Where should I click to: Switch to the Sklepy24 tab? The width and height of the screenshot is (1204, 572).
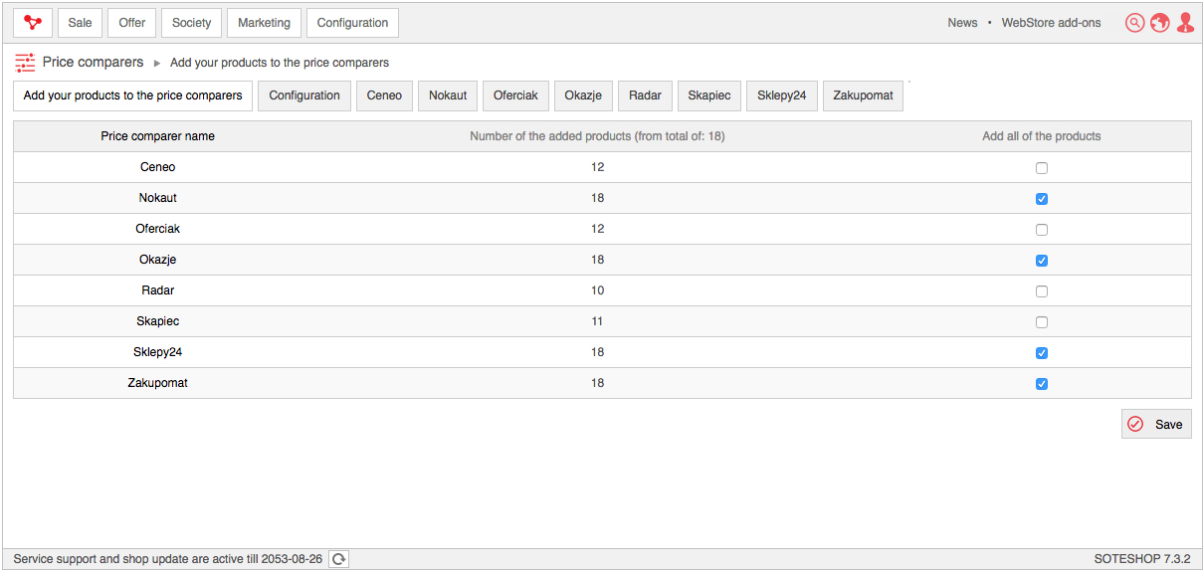click(782, 95)
